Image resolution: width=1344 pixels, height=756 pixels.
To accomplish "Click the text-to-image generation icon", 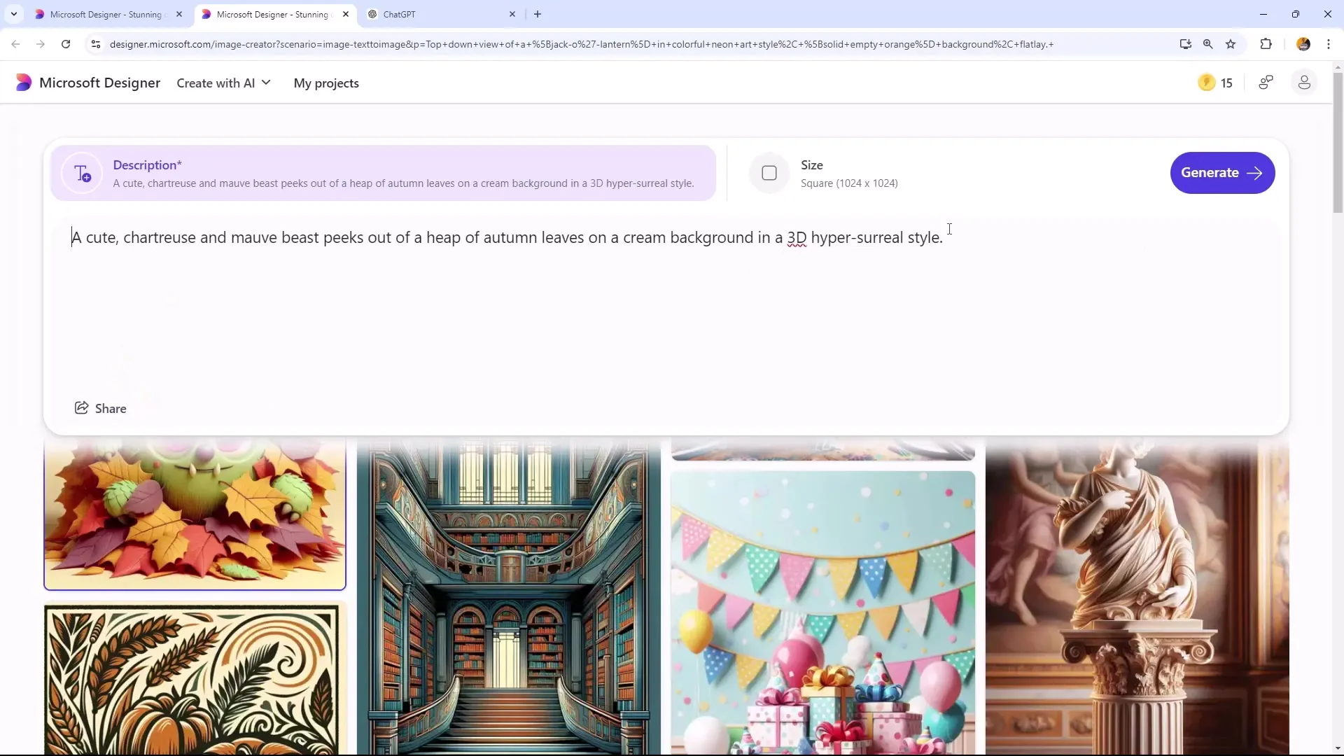I will tap(83, 173).
